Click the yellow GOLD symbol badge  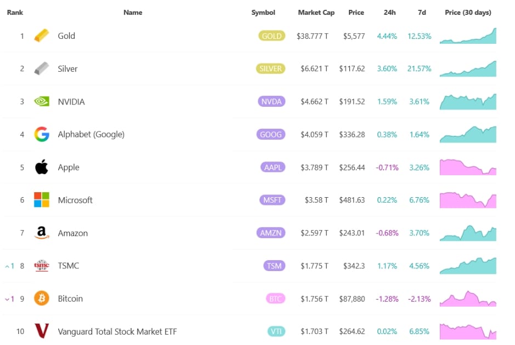tap(271, 36)
